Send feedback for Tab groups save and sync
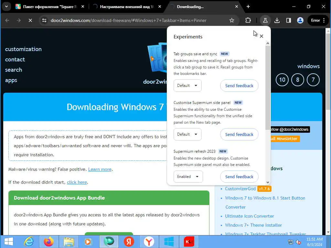The height and width of the screenshot is (248, 331). click(239, 86)
